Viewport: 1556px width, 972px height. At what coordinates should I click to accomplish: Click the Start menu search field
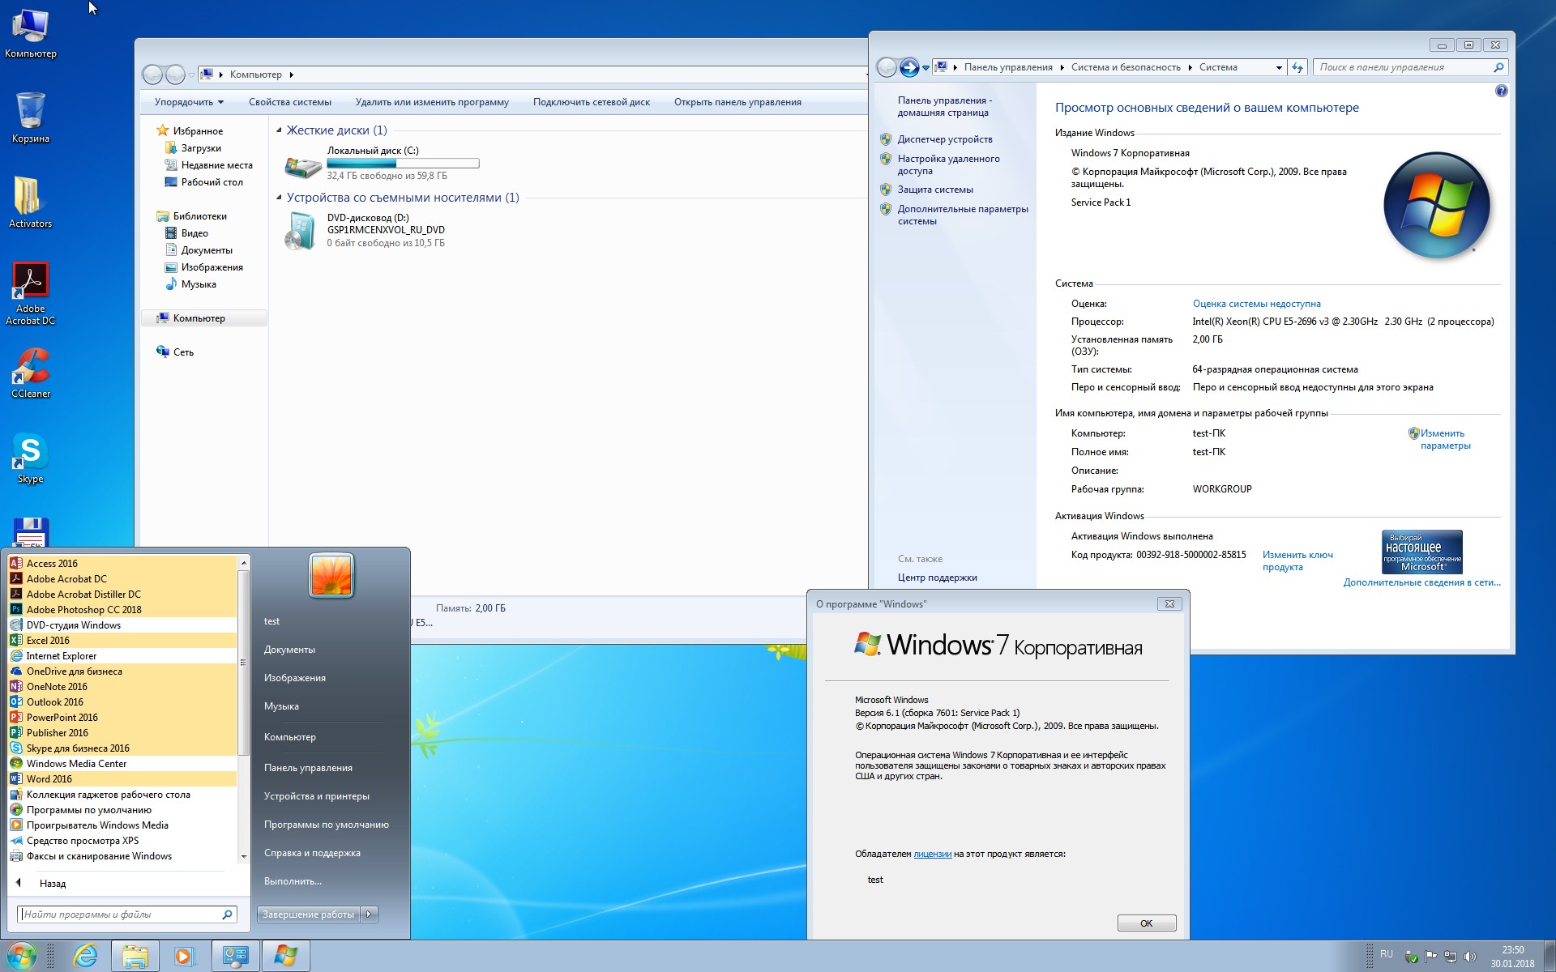click(122, 914)
